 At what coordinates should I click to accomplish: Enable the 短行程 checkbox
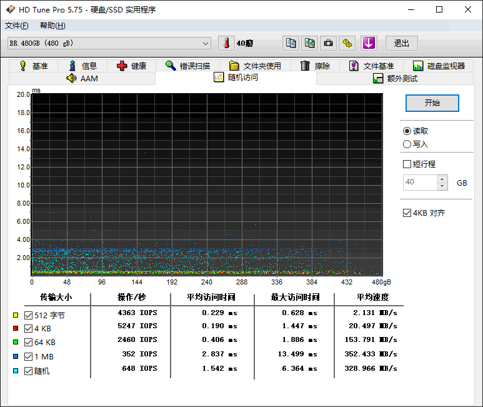point(407,164)
